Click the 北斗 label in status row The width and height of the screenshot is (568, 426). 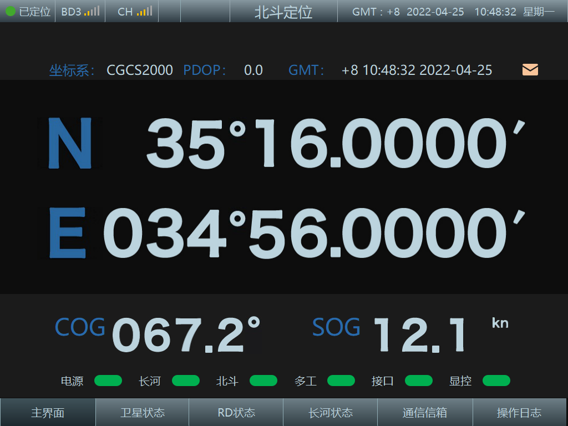point(227,381)
